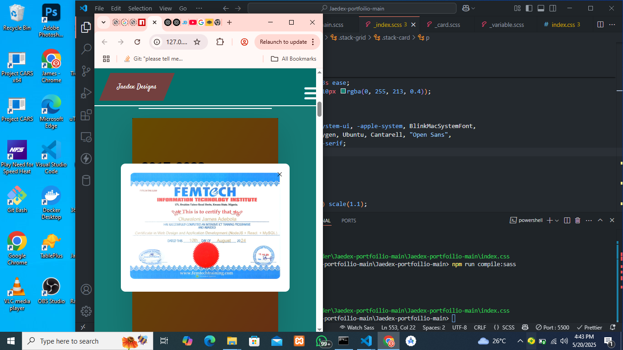623x350 pixels.
Task: Toggle the VS Code panel visibility
Action: pyautogui.click(x=541, y=8)
